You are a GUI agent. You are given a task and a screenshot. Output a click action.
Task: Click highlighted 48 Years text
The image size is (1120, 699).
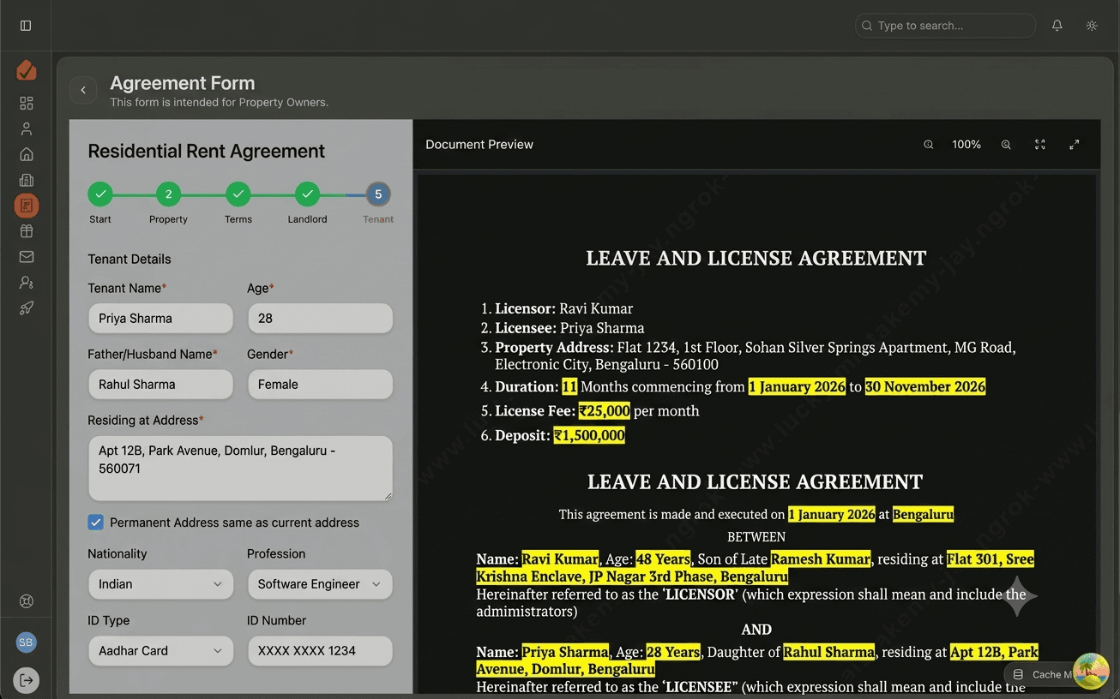point(665,559)
